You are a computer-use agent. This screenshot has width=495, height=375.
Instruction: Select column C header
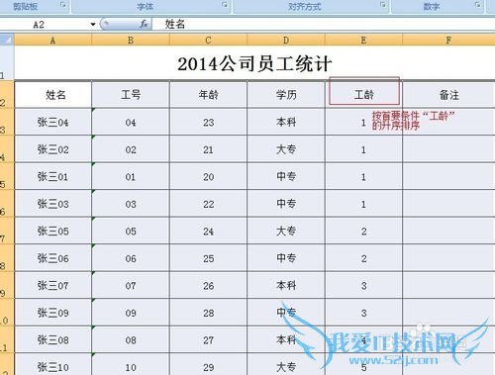click(208, 40)
